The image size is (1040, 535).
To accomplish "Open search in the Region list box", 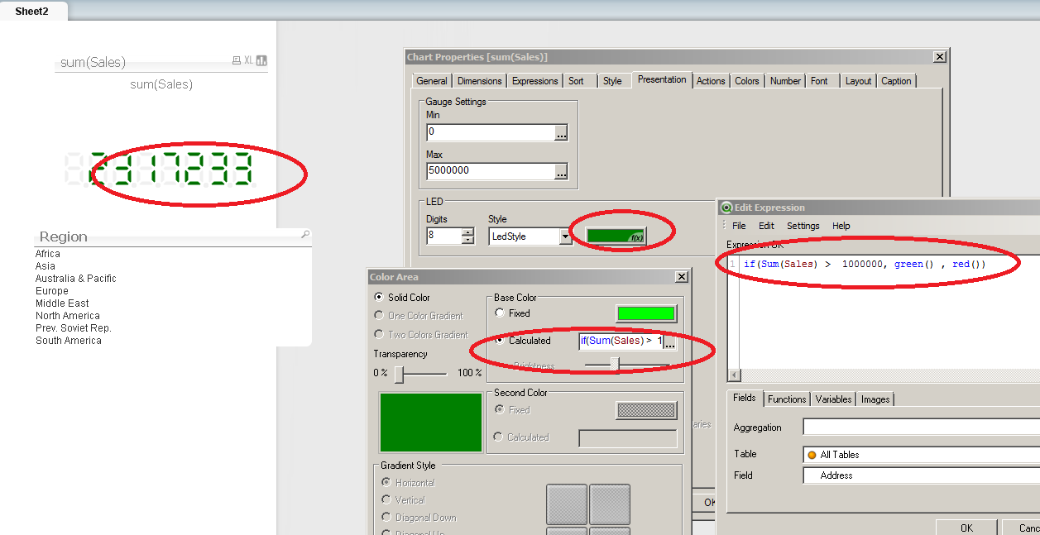I will (x=305, y=235).
